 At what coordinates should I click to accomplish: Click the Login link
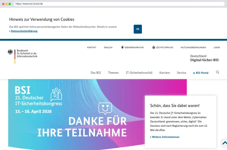pyautogui.click(x=217, y=47)
